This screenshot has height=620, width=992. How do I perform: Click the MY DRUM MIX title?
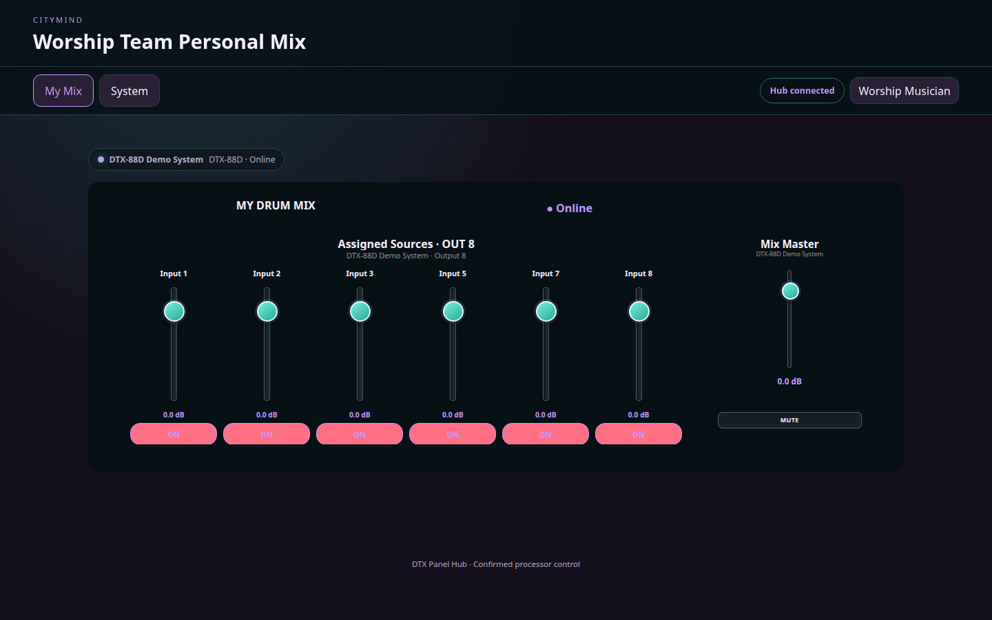coord(276,205)
